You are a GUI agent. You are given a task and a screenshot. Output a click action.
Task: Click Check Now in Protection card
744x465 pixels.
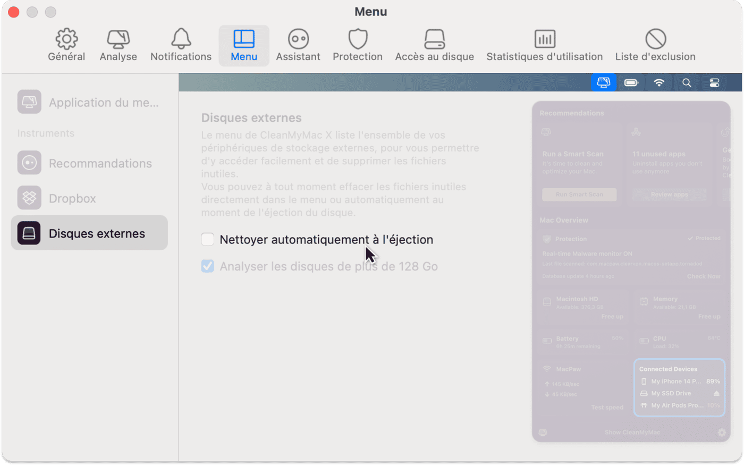click(704, 276)
